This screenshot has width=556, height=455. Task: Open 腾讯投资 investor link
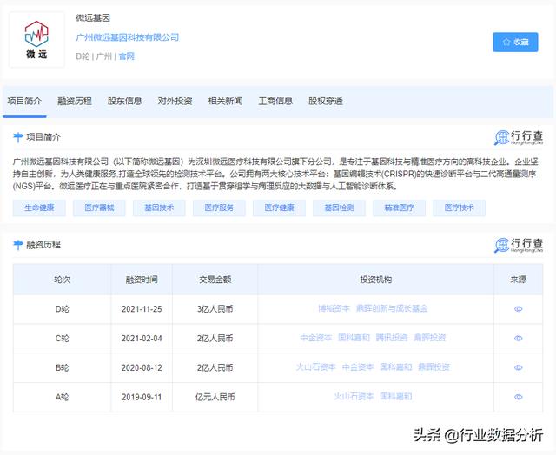click(392, 338)
